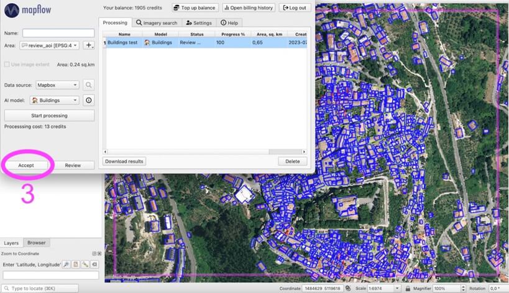Enable the Use image extent checkbox

[x=7, y=64]
